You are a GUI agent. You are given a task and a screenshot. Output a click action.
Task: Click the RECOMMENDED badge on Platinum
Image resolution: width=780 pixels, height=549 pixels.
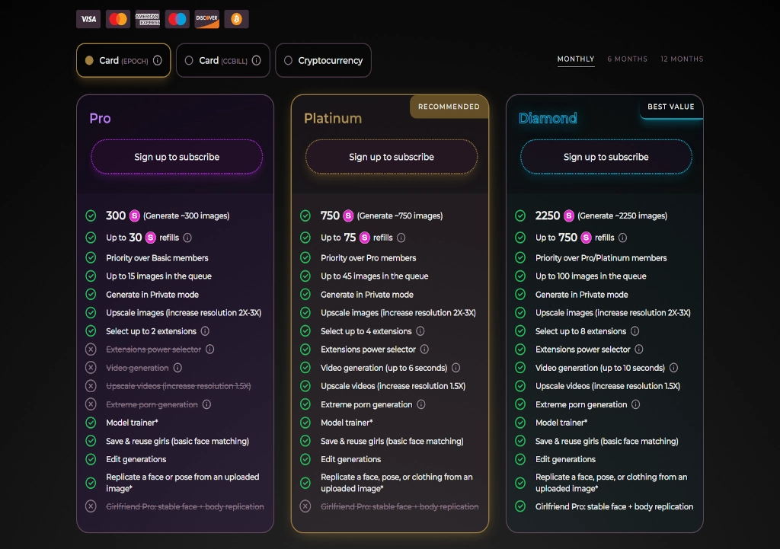(449, 107)
